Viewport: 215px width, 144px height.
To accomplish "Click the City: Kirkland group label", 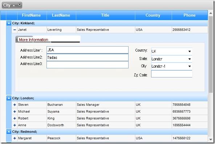I will click(x=23, y=23).
